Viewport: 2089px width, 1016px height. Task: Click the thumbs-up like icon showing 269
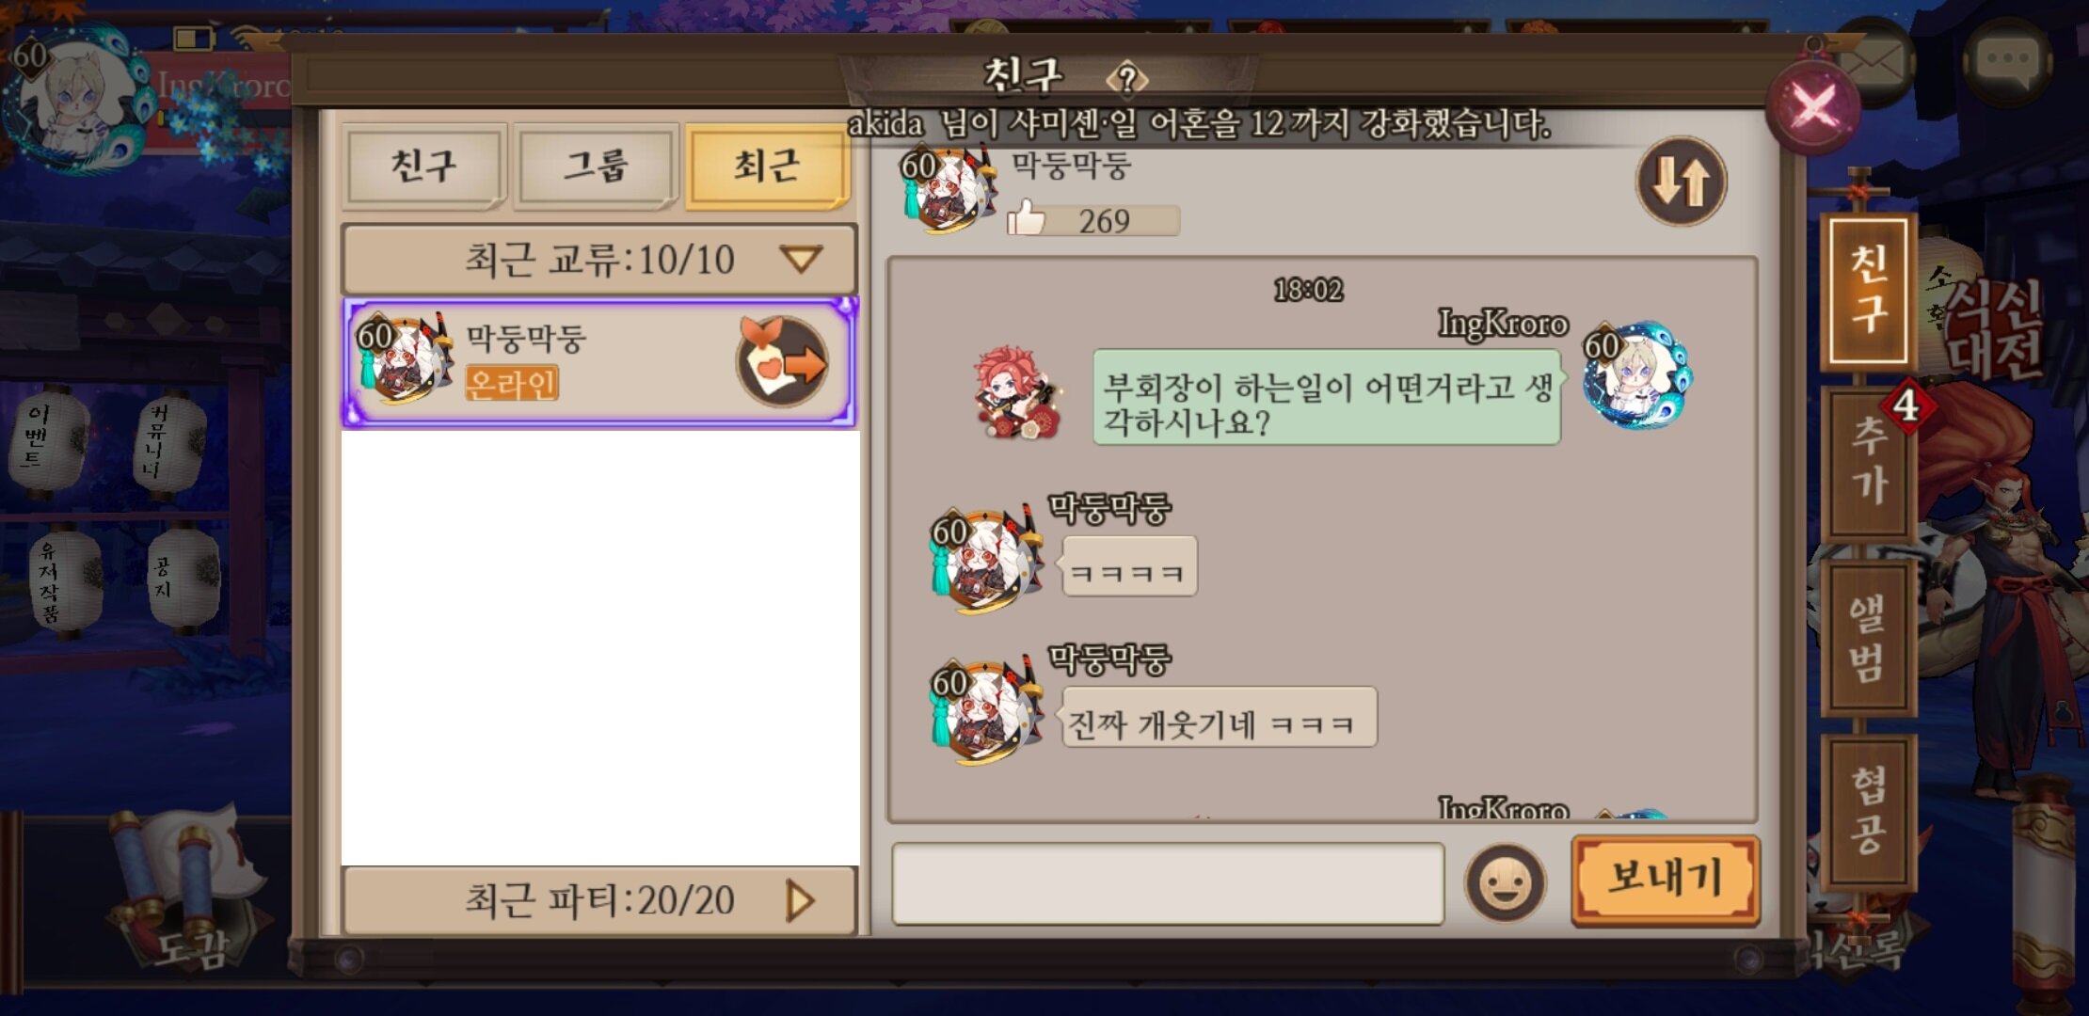coord(1027,218)
